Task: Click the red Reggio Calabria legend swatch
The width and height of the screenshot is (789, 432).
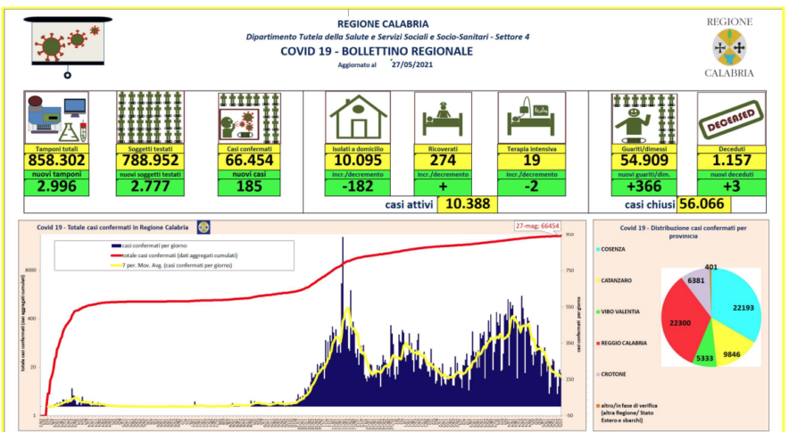Action: (596, 343)
